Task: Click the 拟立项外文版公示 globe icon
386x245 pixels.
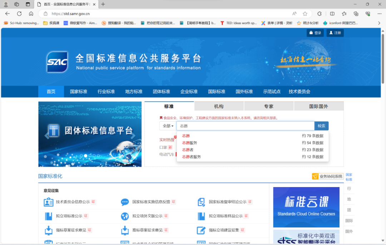Action: click(125, 216)
